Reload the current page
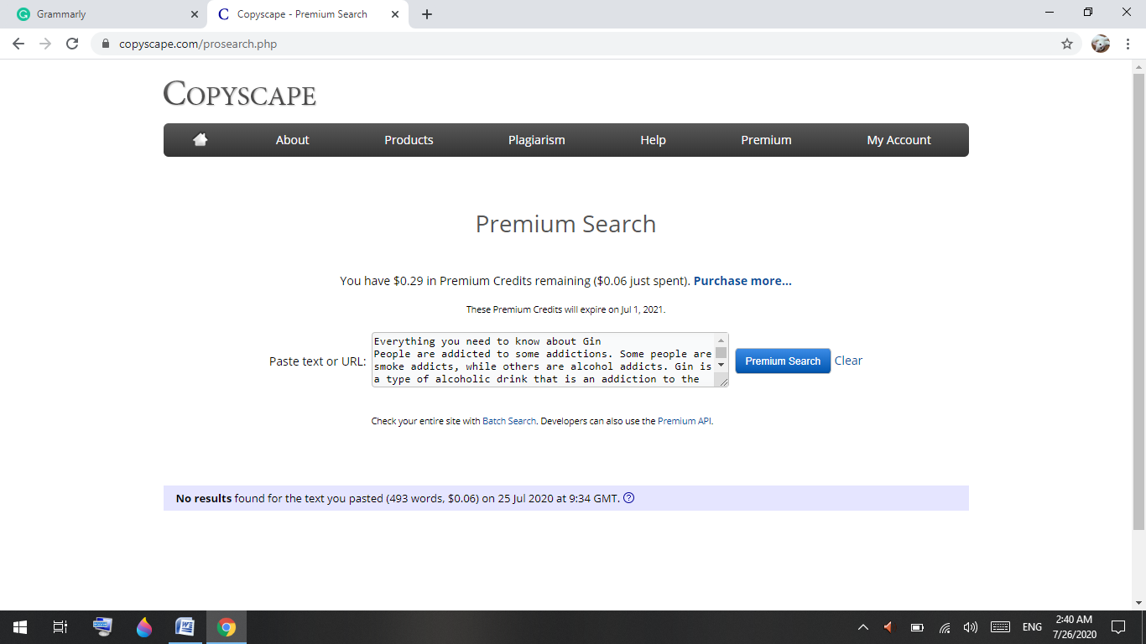 pyautogui.click(x=72, y=44)
